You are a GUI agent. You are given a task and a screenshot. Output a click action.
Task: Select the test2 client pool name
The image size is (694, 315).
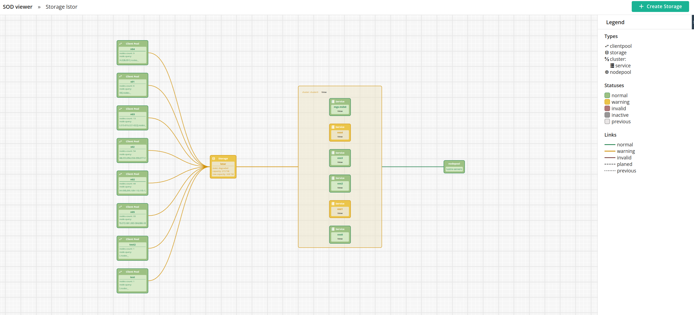132,245
